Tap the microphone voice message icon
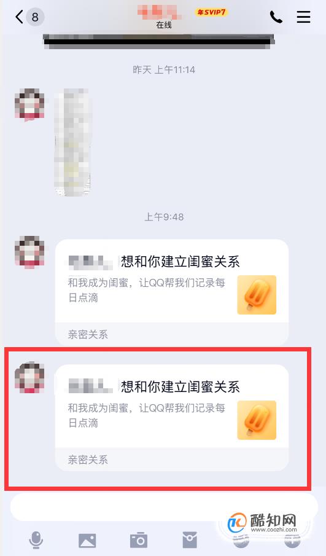Viewport: 326px width, 556px height. coord(36,540)
